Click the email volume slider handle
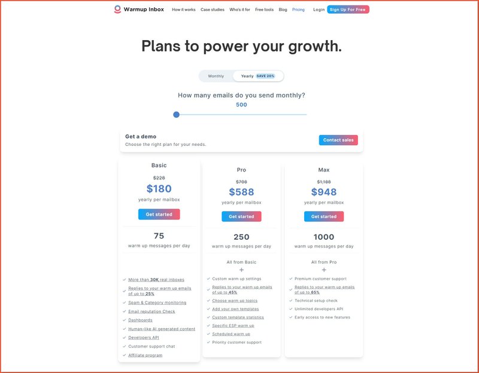 [x=176, y=115]
